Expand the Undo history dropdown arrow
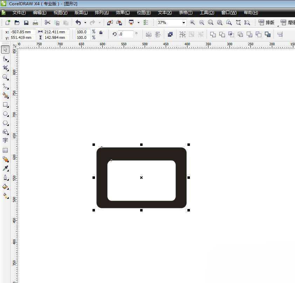This screenshot has height=283, width=295. 85,23
